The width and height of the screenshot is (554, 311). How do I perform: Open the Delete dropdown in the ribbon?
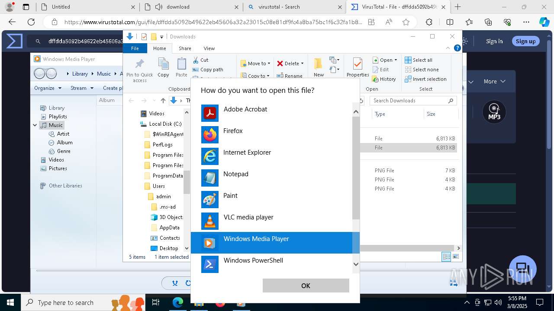[x=290, y=63]
